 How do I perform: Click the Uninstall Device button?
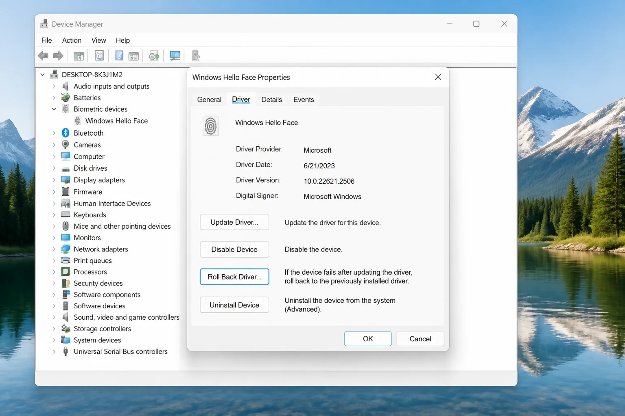tap(234, 305)
